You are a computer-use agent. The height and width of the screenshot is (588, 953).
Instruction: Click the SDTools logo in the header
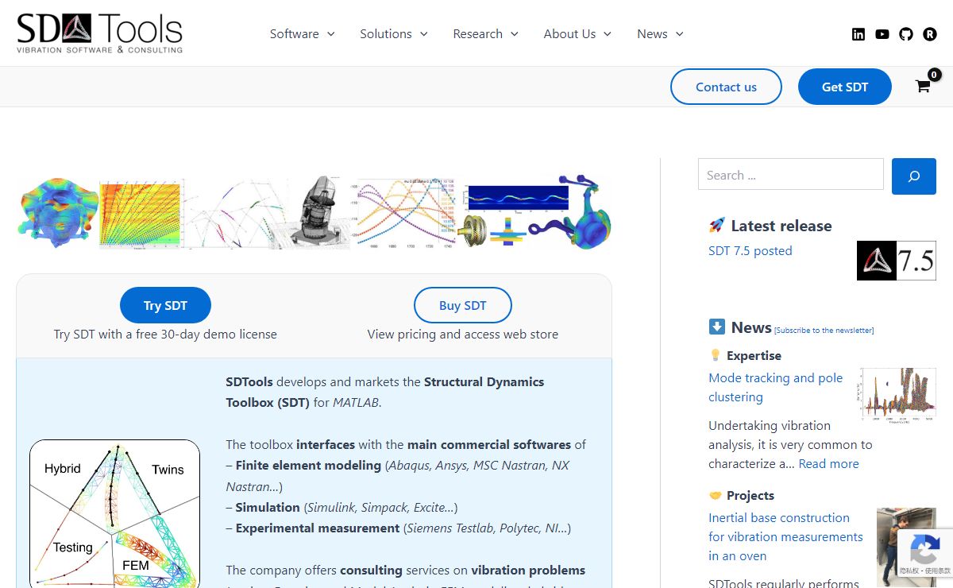coord(100,33)
